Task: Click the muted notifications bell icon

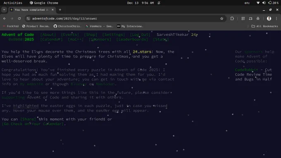Action: pos(159,3)
